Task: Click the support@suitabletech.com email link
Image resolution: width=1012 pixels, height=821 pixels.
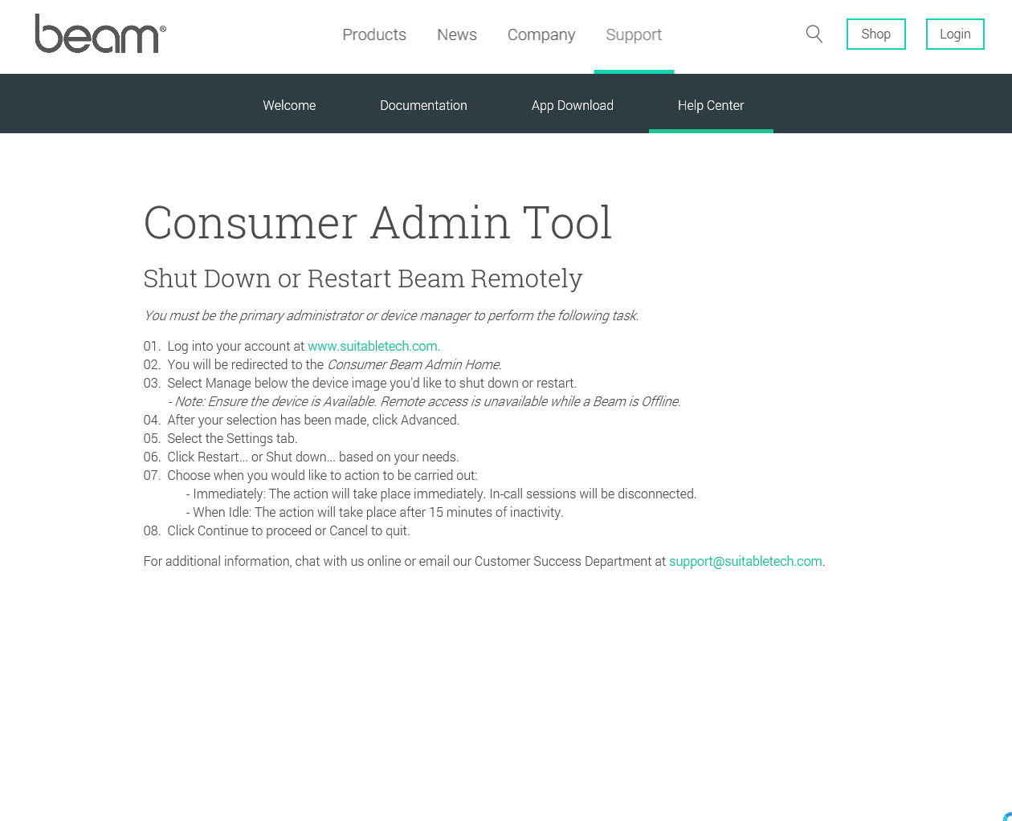Action: pos(745,561)
